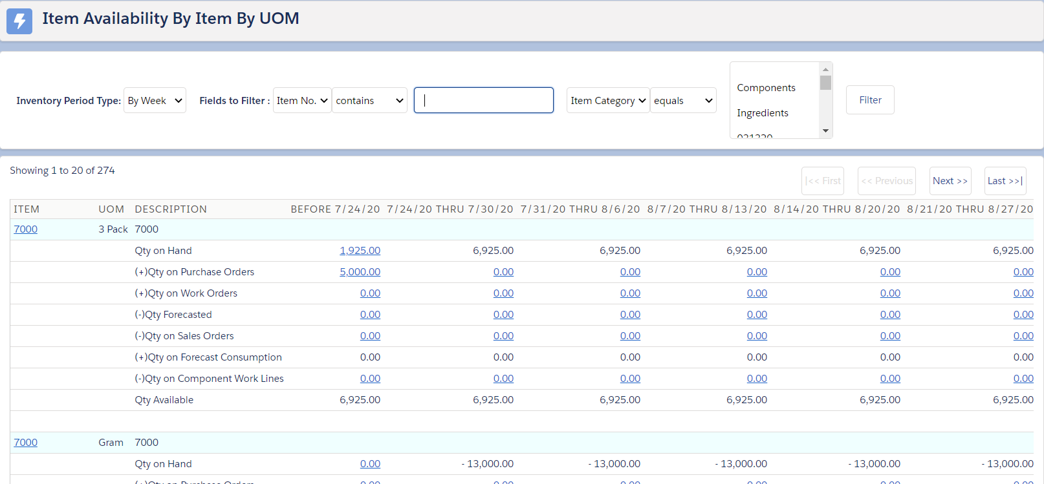Click the '(+)Qty on Forecast Consumption' row label
Viewport: 1044px width, 484px height.
click(x=208, y=357)
